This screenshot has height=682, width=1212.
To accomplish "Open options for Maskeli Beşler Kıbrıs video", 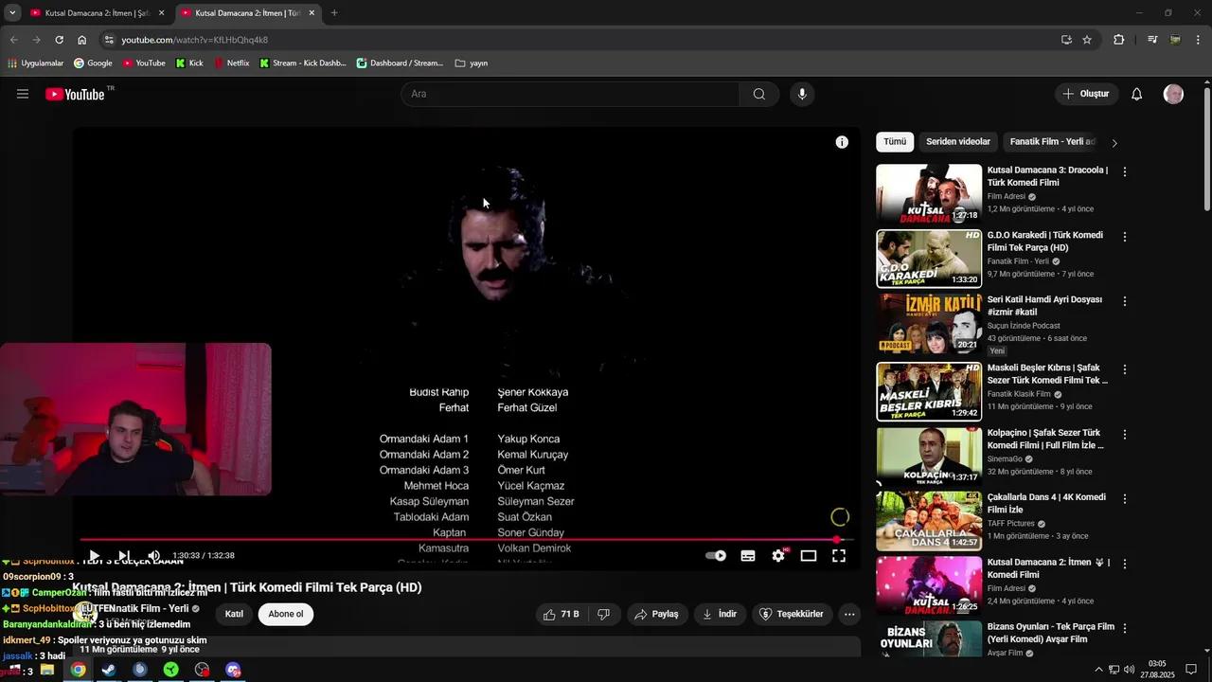I will tap(1125, 369).
